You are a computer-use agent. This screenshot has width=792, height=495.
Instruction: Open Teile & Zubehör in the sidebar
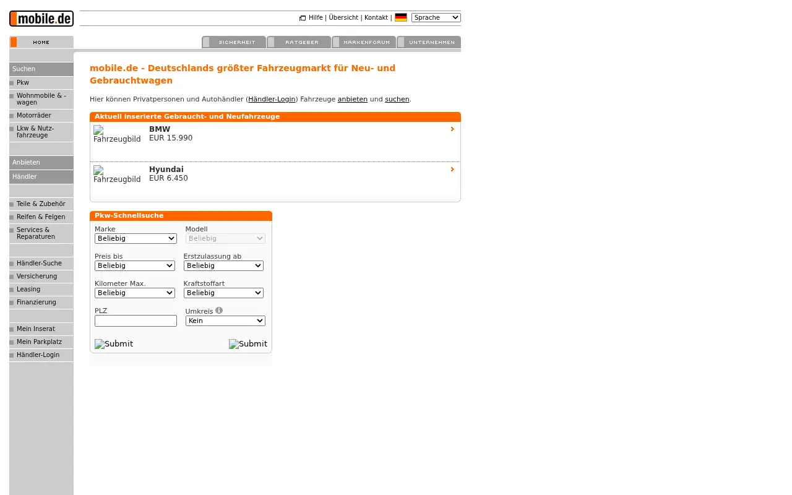(x=41, y=204)
